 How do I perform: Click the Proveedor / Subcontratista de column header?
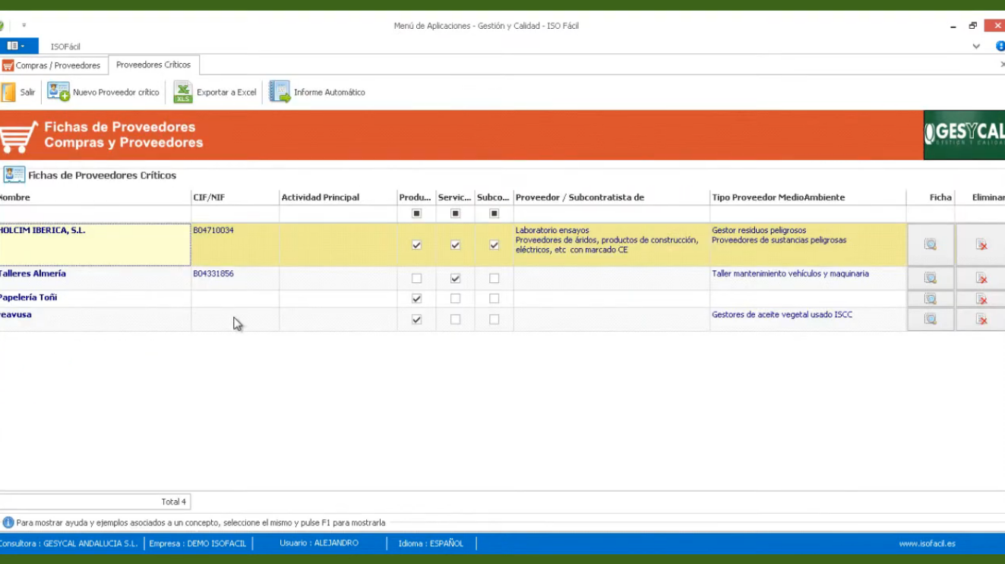point(612,197)
